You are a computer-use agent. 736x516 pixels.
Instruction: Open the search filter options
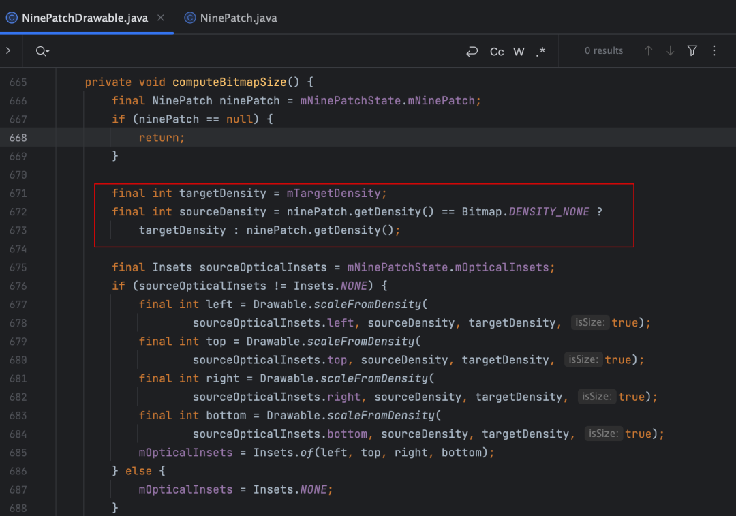pyautogui.click(x=692, y=50)
